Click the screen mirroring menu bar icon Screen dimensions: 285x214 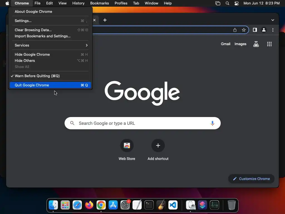tap(218, 3)
